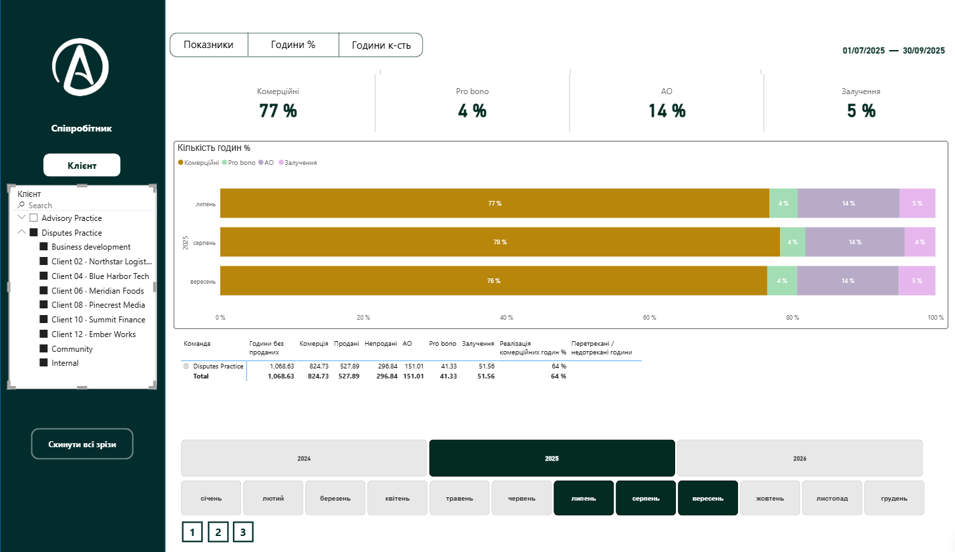The width and height of the screenshot is (955, 552).
Task: Click серпень Залучення 4 % pink segment
Action: pos(920,242)
